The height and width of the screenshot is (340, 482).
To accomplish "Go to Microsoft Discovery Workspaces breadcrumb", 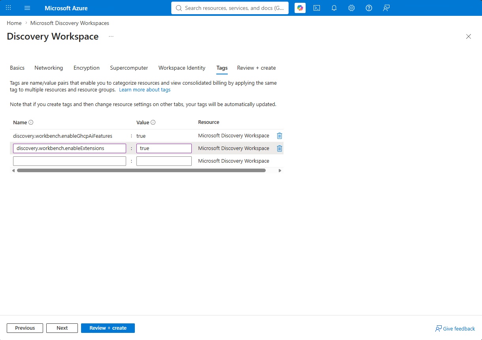I will (70, 23).
